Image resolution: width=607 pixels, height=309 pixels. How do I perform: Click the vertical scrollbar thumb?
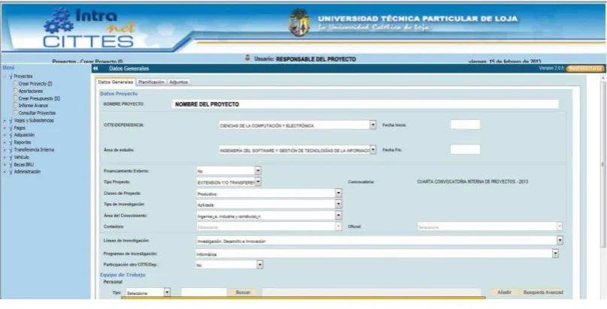(x=603, y=165)
